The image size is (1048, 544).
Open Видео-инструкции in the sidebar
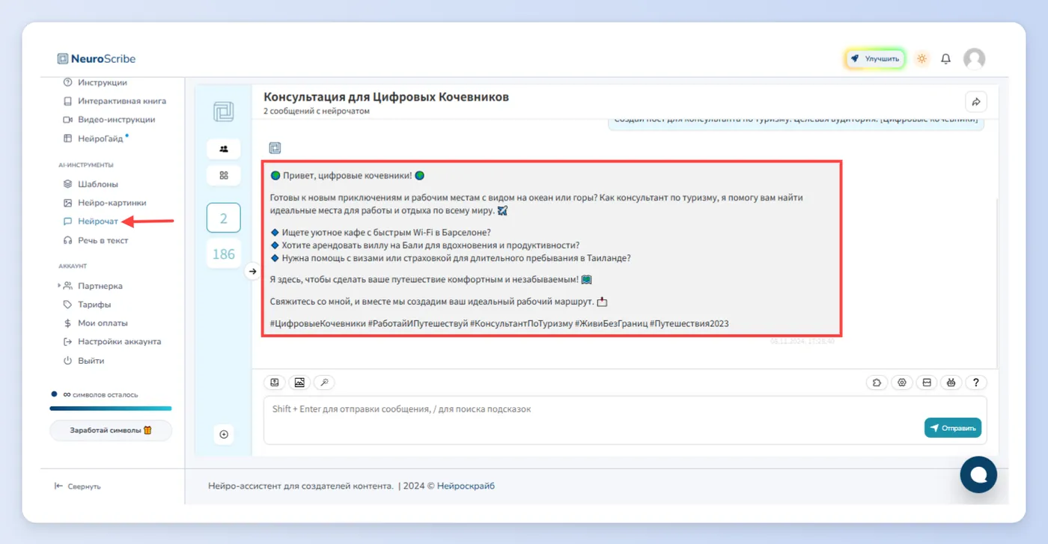[x=109, y=120]
